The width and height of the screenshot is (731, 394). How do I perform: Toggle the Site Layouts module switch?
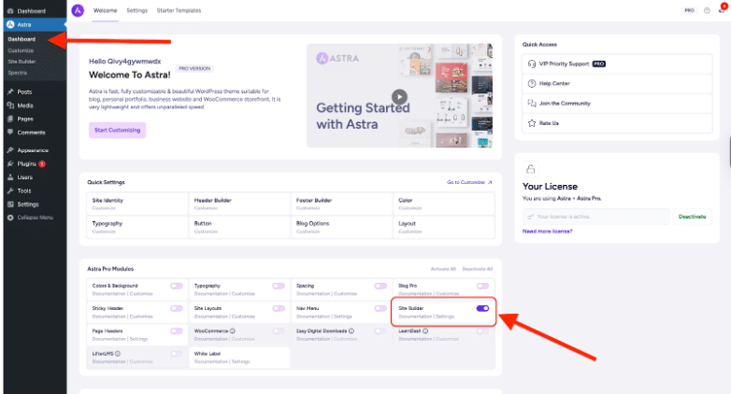click(279, 308)
